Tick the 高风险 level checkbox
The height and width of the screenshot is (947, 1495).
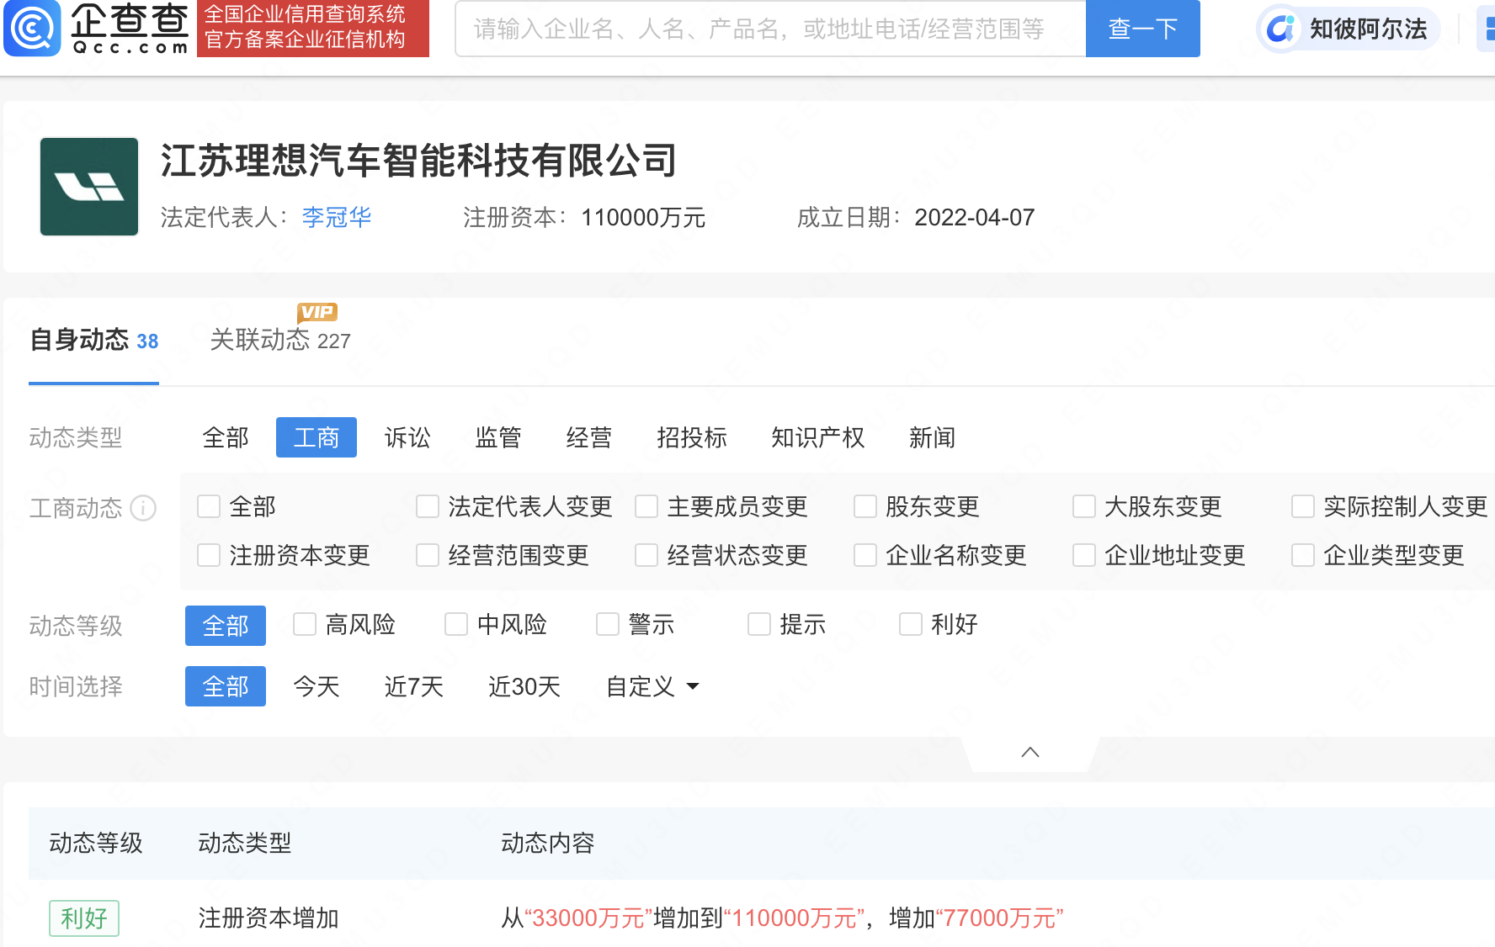coord(305,624)
